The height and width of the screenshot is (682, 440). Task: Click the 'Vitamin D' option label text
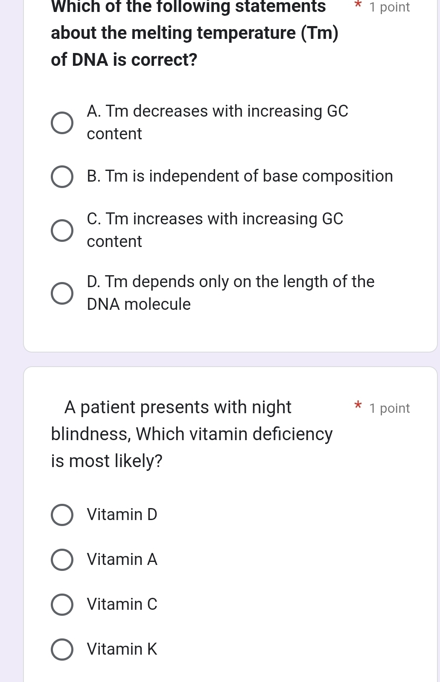[122, 514]
